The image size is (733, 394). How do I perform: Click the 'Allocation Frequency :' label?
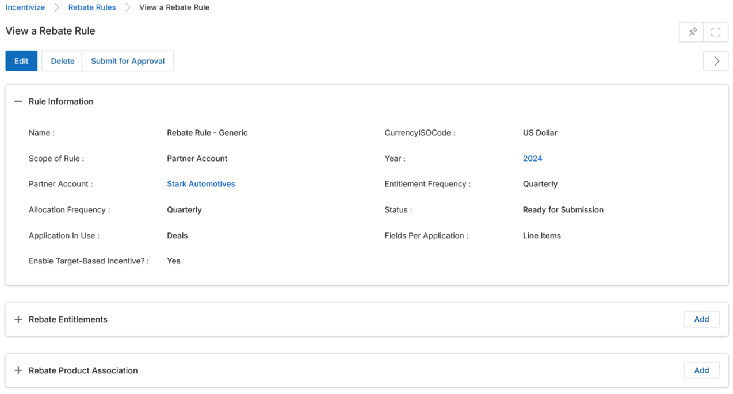click(x=69, y=210)
